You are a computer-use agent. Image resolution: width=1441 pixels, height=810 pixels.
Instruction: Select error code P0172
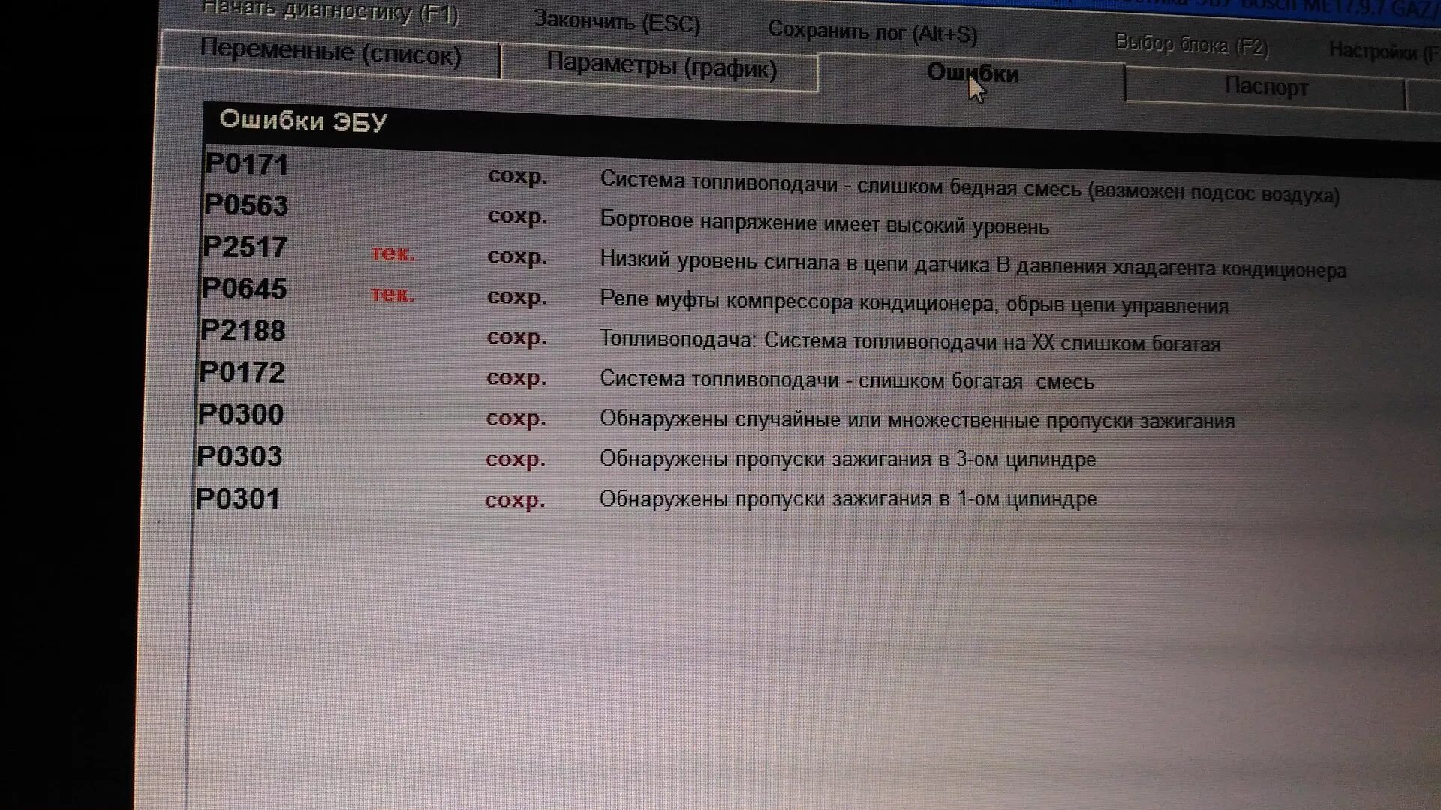click(x=242, y=373)
